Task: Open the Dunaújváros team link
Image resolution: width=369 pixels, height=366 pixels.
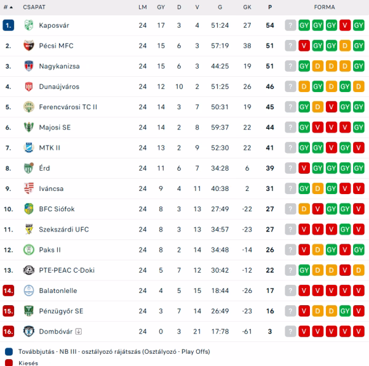Action: [x=58, y=87]
